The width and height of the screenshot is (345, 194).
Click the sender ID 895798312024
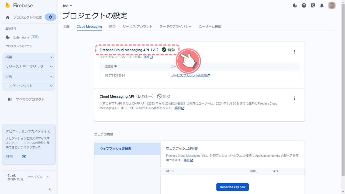[115, 75]
